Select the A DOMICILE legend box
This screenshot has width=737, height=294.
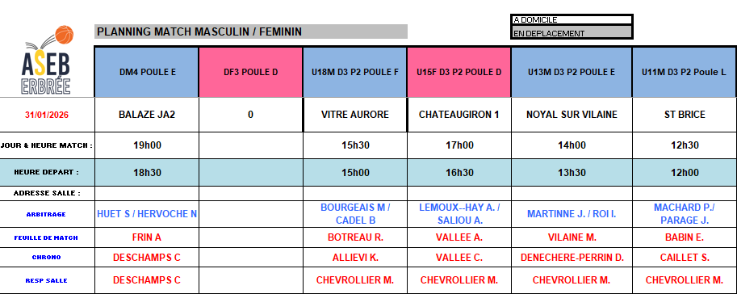(572, 20)
